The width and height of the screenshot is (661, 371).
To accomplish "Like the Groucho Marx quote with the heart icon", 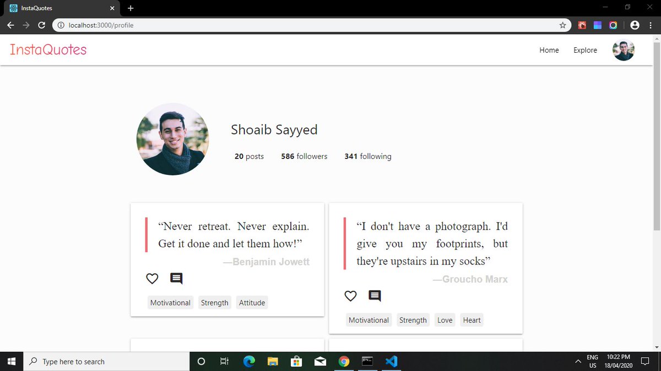I will pyautogui.click(x=350, y=296).
